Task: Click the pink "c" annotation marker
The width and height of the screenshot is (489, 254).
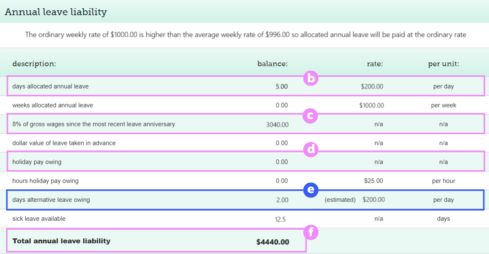Action: [x=311, y=116]
